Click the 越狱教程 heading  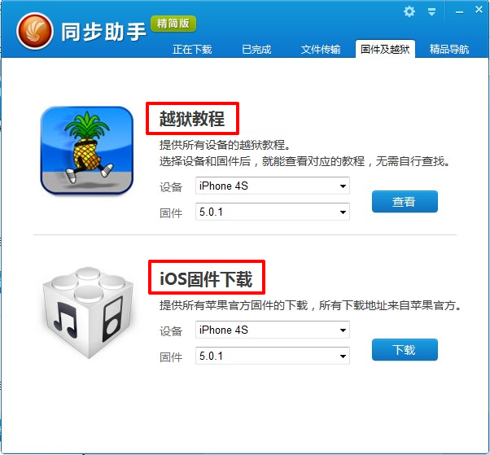192,119
